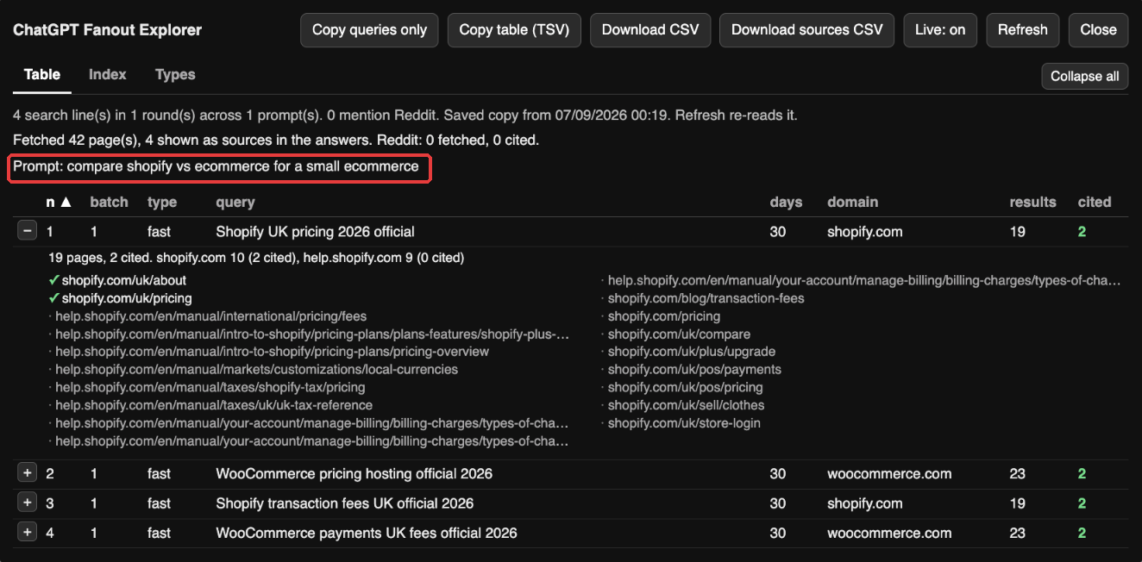Click woocommerce.com domain in row 4
1142x562 pixels.
(x=889, y=533)
